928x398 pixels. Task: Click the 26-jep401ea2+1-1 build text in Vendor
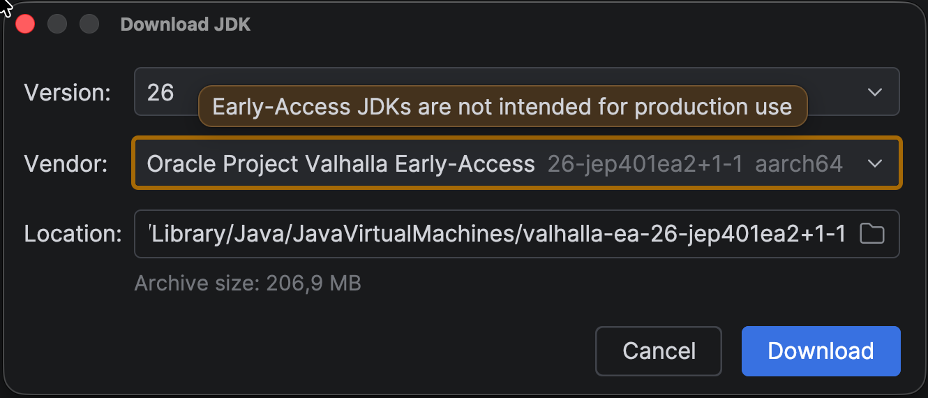point(645,164)
